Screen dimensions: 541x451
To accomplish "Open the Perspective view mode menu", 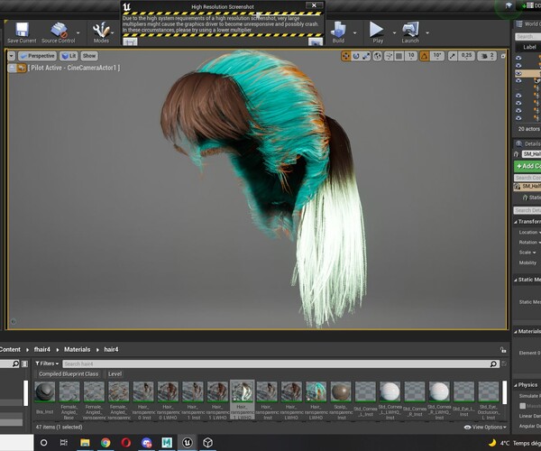I will coord(37,56).
